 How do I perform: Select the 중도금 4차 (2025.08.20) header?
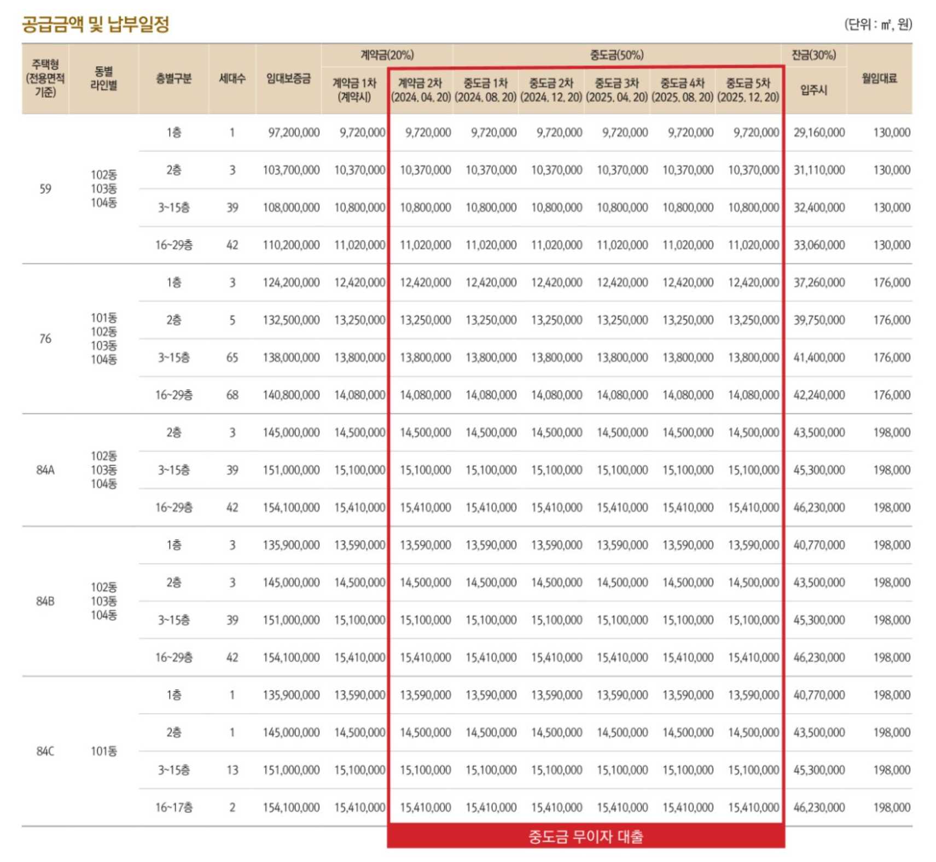[683, 90]
